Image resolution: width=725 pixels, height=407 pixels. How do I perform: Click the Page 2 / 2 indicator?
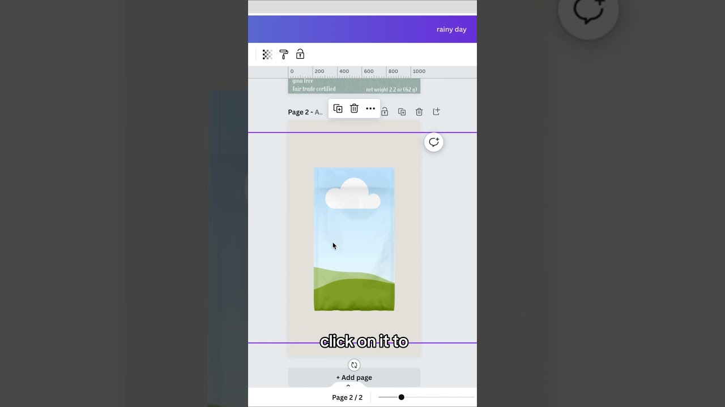pos(347,397)
